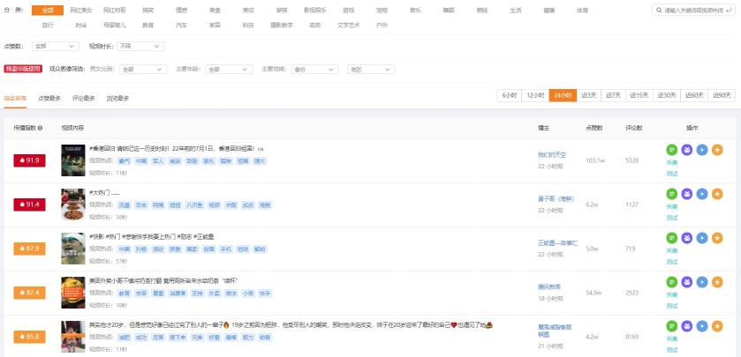Open purple audience icon for the 91.9 video
Screen dimensions: 741x357
(x=687, y=150)
